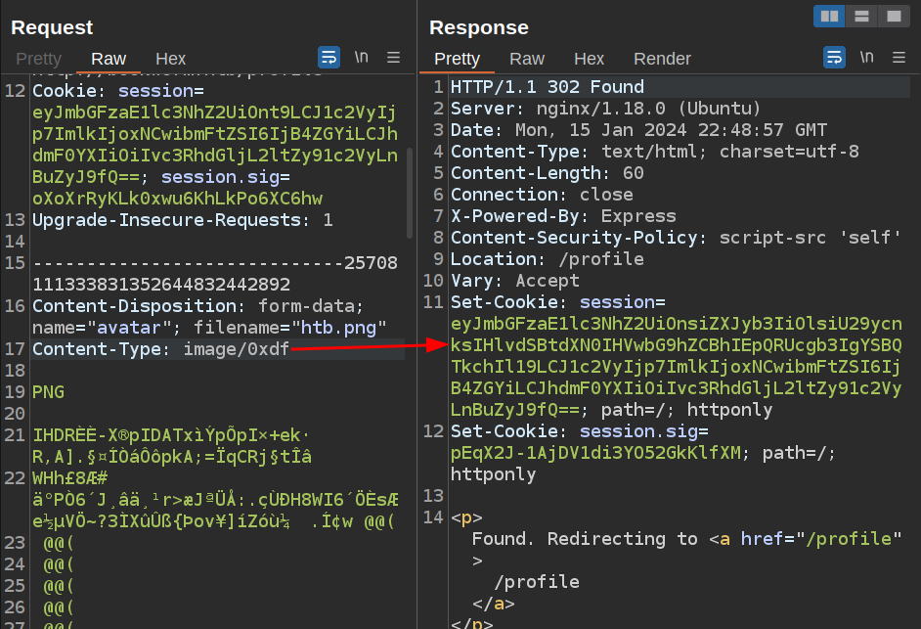Click the Location: /profile header line
The image size is (921, 629).
click(547, 259)
